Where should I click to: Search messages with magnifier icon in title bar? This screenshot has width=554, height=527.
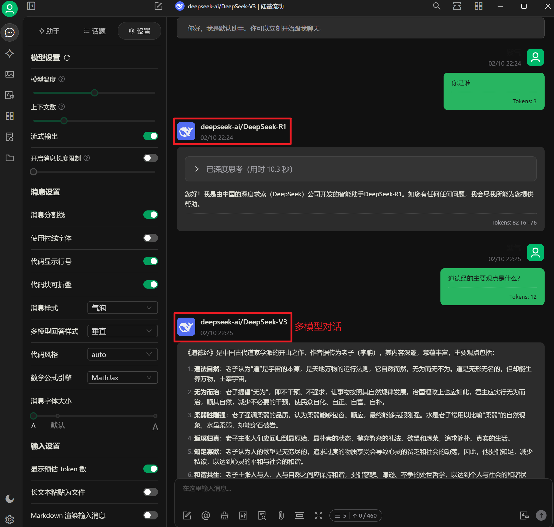pyautogui.click(x=437, y=6)
